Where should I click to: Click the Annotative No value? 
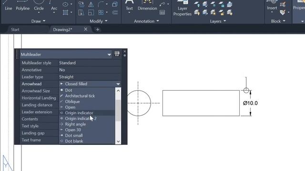(x=90, y=70)
